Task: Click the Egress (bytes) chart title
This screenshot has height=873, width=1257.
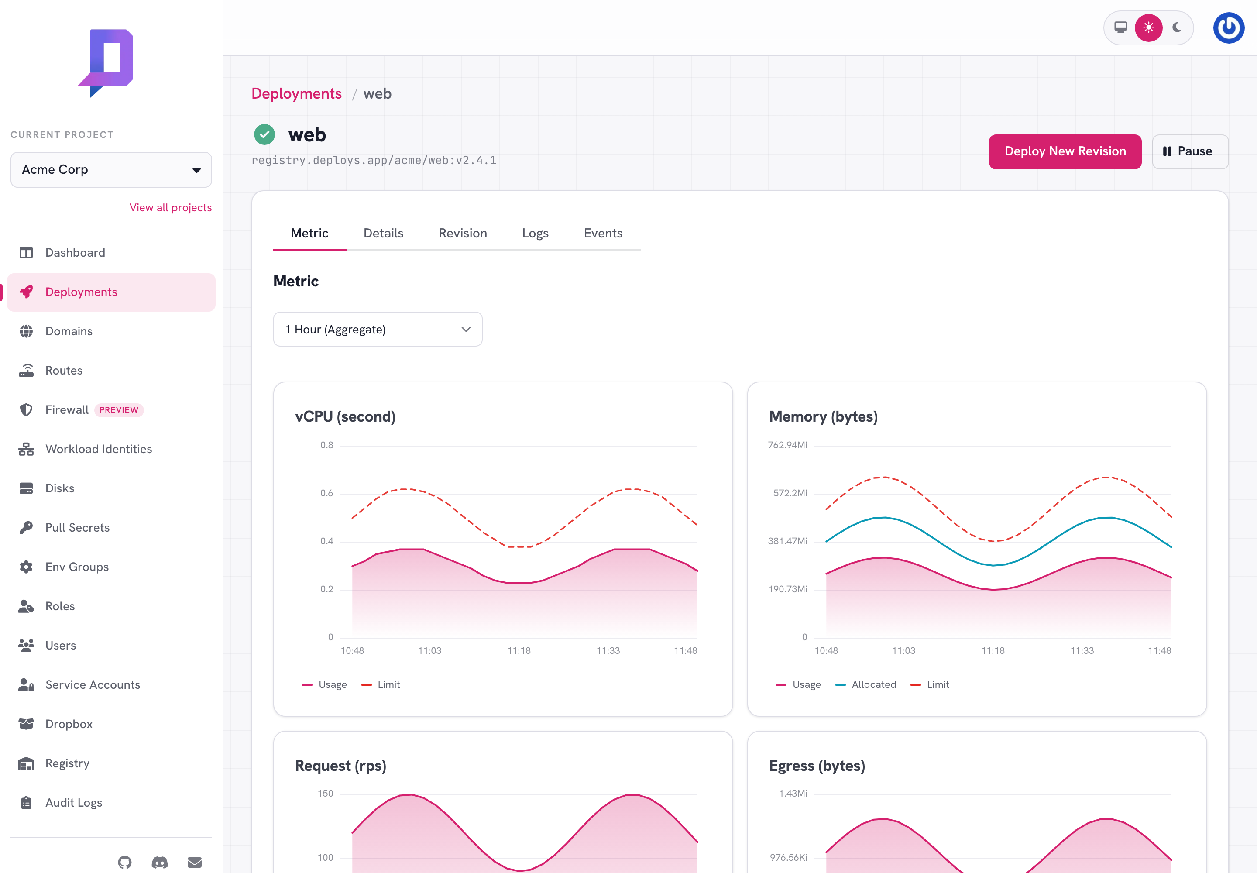Action: coord(817,766)
